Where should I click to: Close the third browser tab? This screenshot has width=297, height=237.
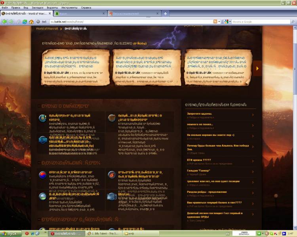pos(157,13)
